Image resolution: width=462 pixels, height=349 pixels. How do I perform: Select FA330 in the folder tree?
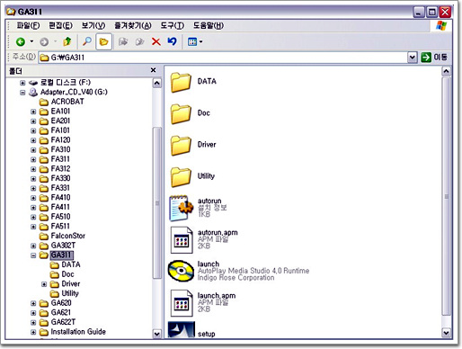(55, 178)
